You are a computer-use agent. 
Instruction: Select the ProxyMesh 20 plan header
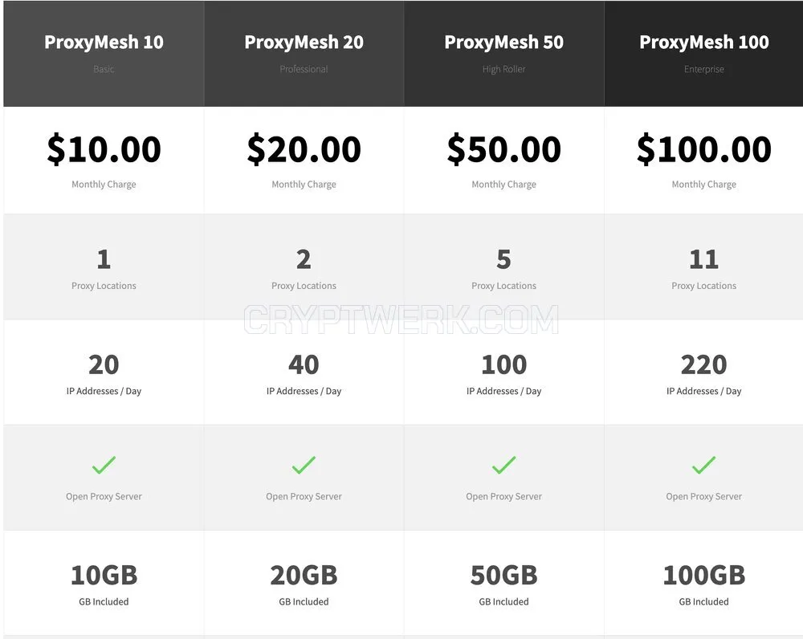[304, 54]
